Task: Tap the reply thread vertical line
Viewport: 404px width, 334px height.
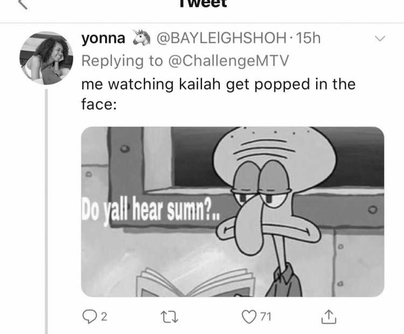Action: (47, 211)
